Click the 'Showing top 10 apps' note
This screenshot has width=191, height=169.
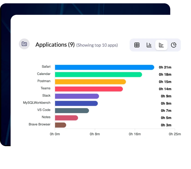coord(97,45)
